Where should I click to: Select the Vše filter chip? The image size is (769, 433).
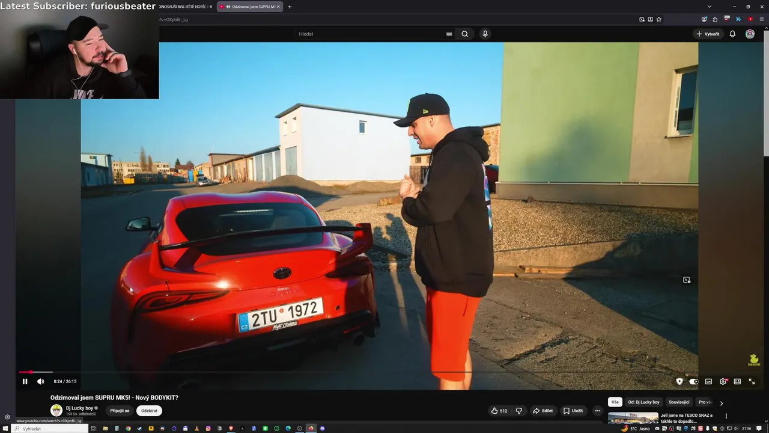[x=615, y=402]
